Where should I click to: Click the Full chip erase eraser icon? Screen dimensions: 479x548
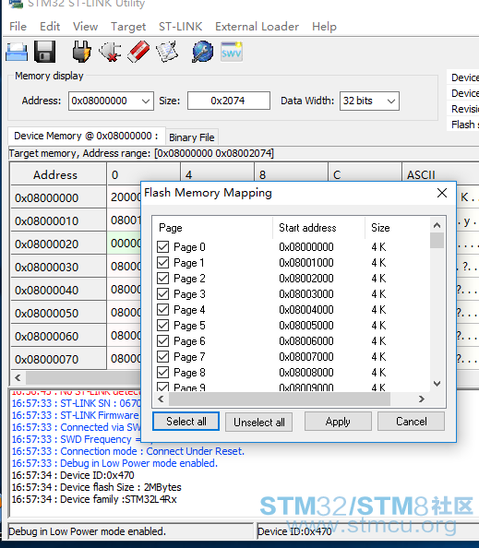[138, 52]
